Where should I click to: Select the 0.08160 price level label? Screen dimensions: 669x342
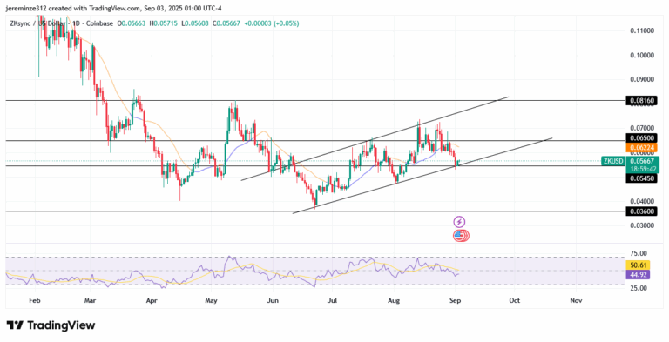tap(641, 101)
